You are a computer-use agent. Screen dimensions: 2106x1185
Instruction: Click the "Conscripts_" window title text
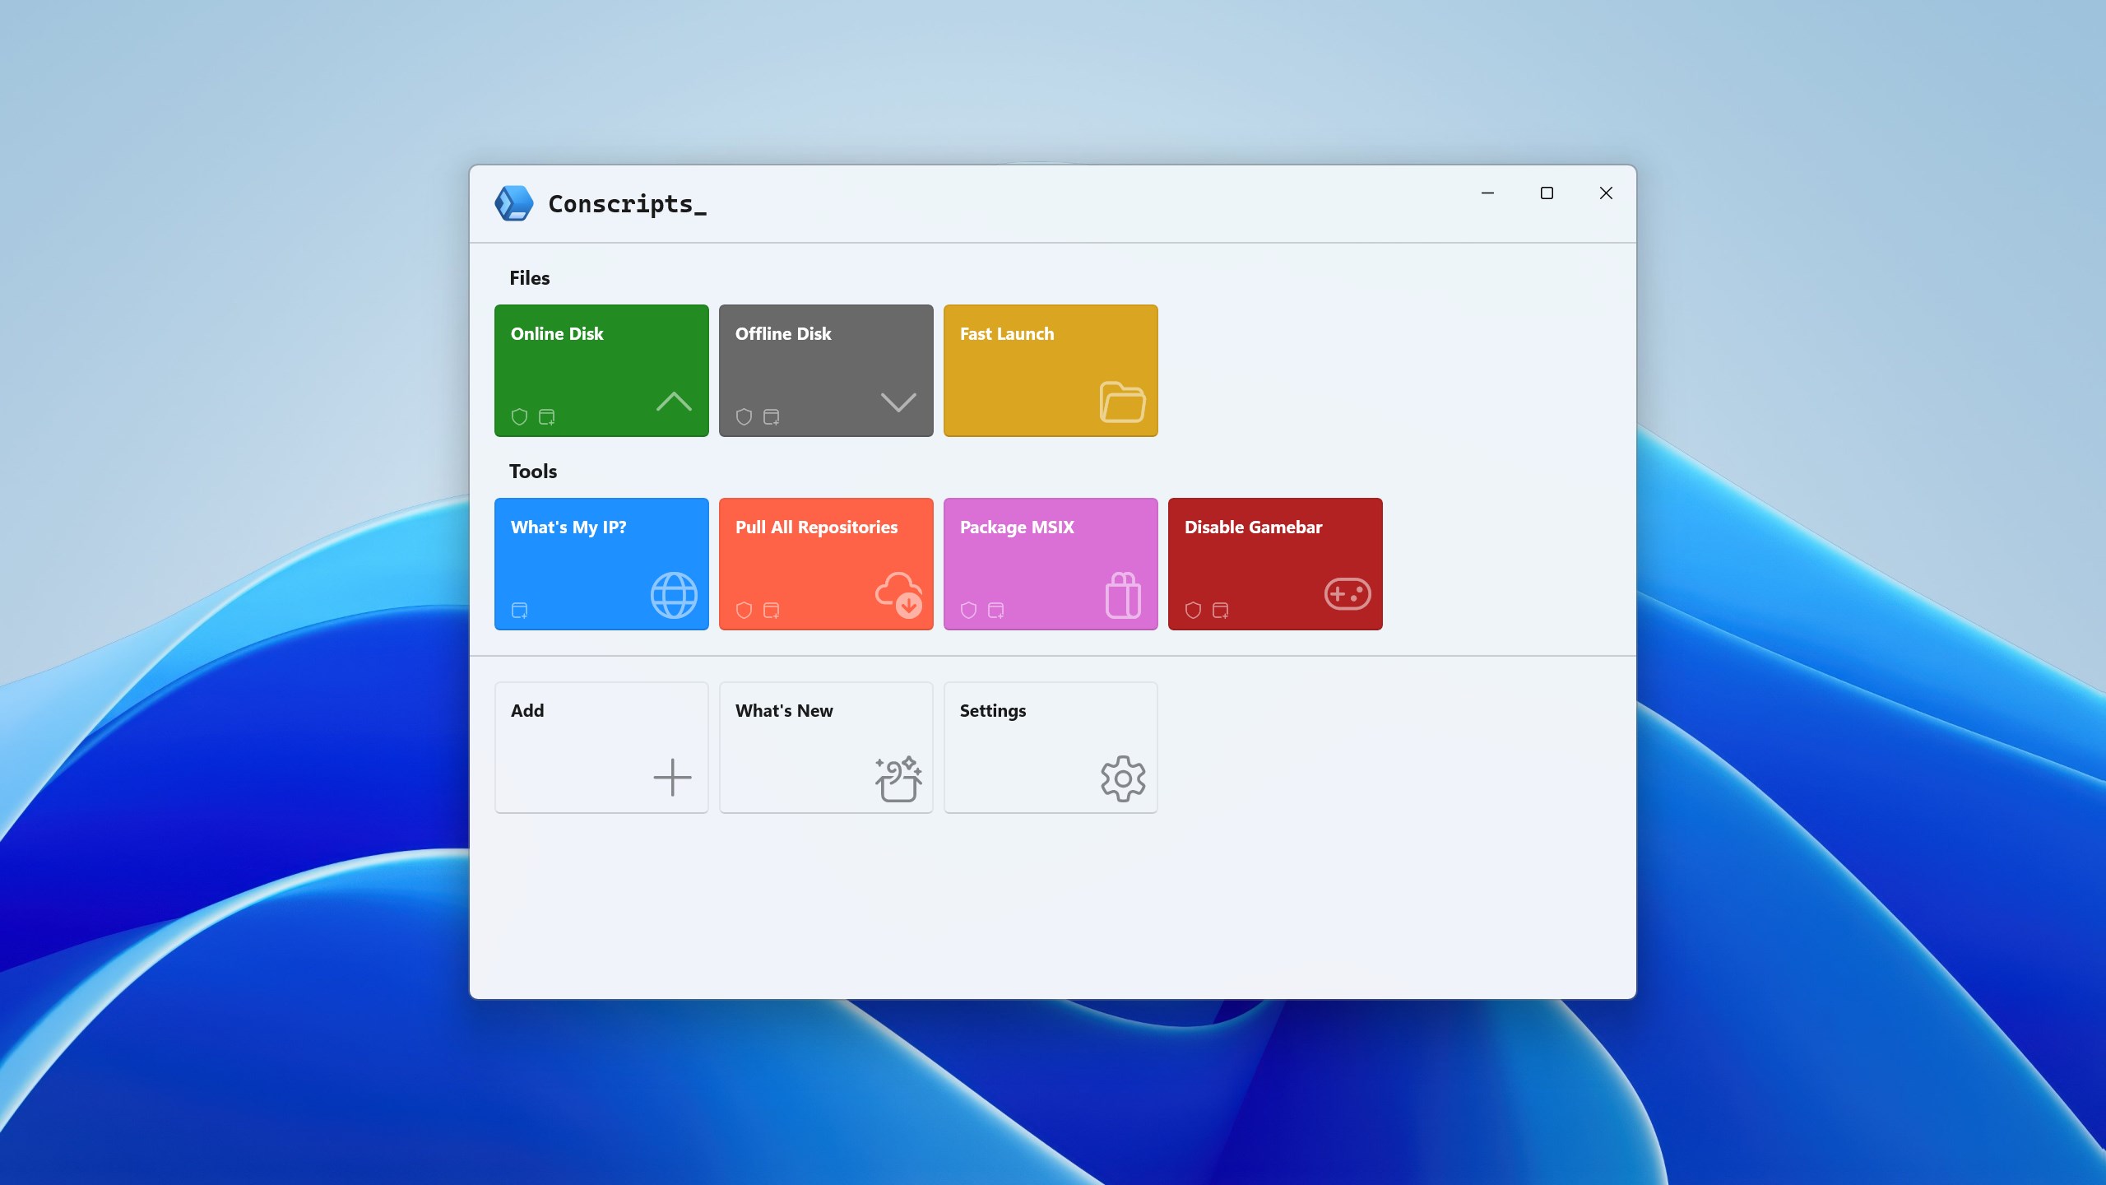[x=627, y=204]
